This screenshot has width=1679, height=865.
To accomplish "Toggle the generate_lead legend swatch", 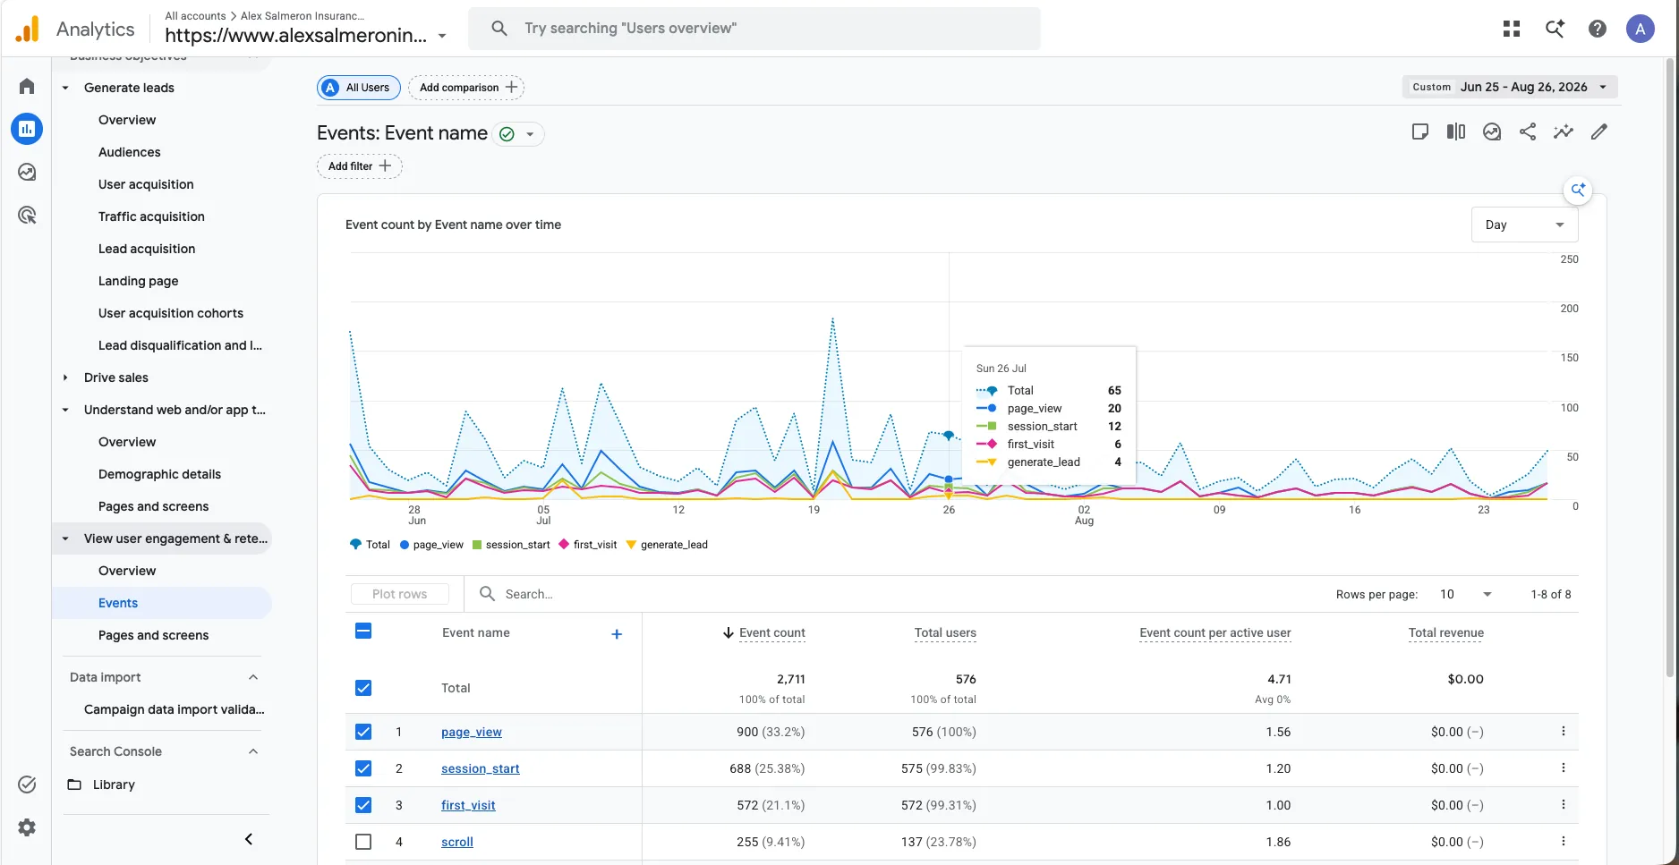I will [x=631, y=545].
